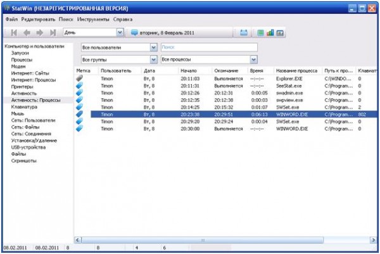The height and width of the screenshot is (254, 380).
Task: Open the День period dropdown
Action: tap(120, 32)
